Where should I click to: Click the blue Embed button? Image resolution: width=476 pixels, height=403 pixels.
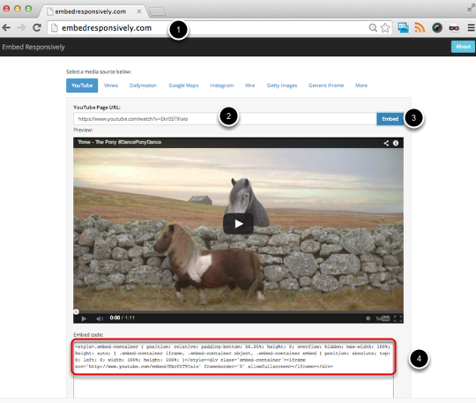point(390,119)
